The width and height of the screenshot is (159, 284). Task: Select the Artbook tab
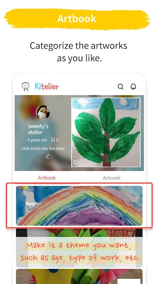click(47, 178)
